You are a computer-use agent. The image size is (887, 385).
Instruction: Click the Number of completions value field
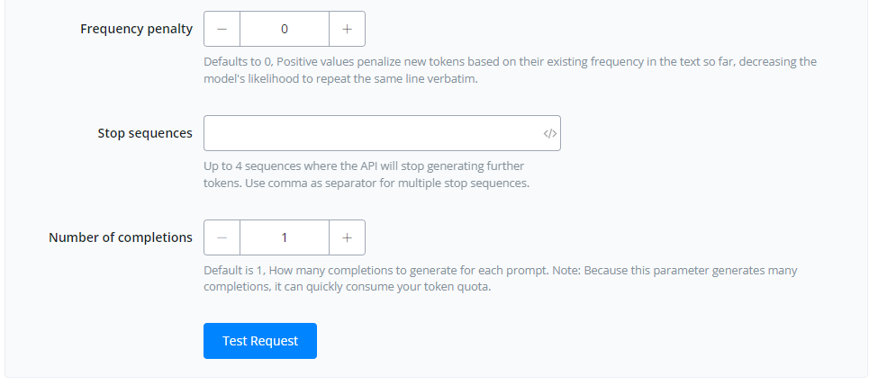285,237
